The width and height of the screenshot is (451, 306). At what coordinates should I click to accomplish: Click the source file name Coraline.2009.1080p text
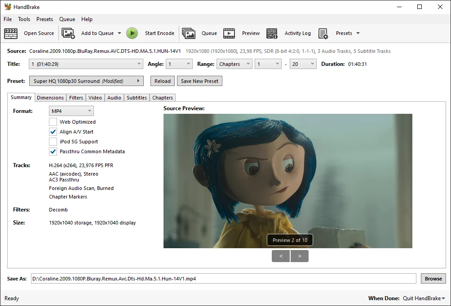click(105, 51)
